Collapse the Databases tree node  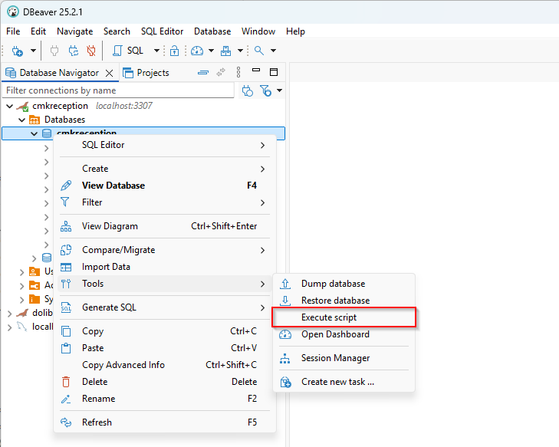click(21, 120)
